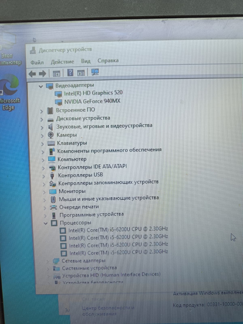The width and height of the screenshot is (243, 324).
Task: Expand the Клавиатуры category
Action: 42,143
